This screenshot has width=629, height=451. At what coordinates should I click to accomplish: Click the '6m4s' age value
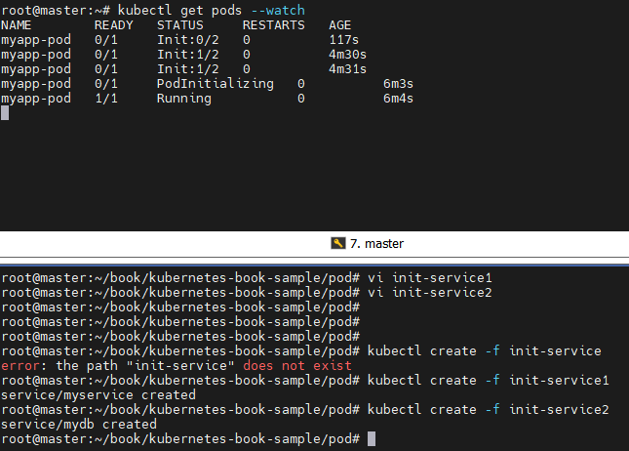398,99
